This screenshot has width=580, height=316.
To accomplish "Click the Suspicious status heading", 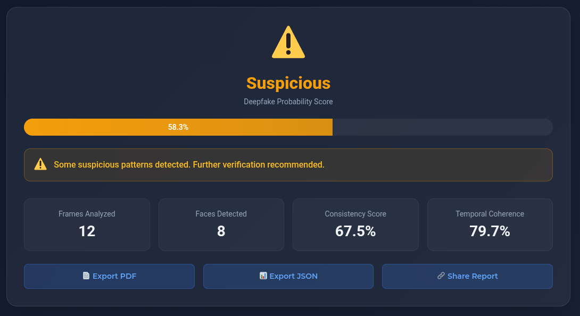I will (x=288, y=84).
